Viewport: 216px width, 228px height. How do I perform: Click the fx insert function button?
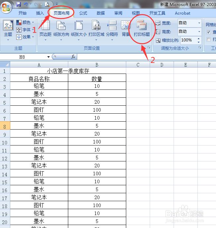[x=73, y=57]
